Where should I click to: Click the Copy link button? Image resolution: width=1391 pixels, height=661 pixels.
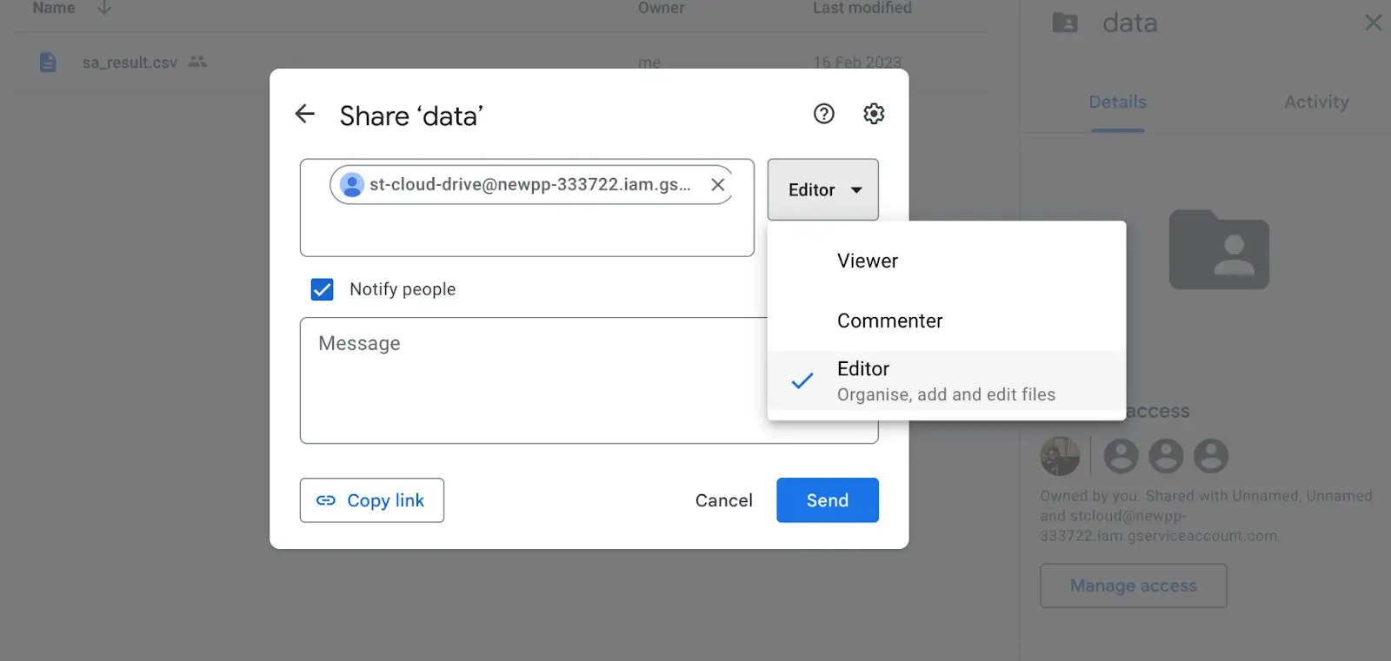click(x=372, y=500)
